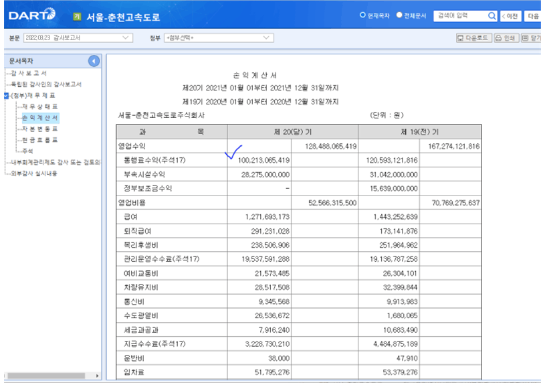Image resolution: width=541 pixels, height=383 pixels.
Task: Click the 서울-춘천고속도로 company title
Action: 123,17
